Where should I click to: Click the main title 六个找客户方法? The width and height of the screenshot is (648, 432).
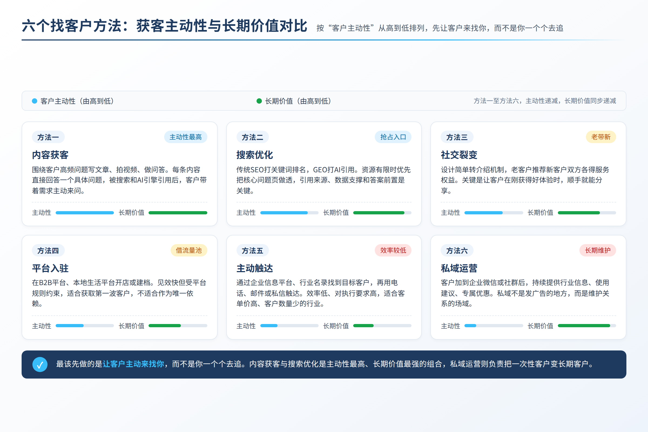point(164,26)
